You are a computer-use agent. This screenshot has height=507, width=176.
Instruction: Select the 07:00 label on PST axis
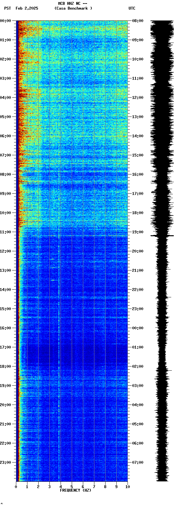point(5,155)
